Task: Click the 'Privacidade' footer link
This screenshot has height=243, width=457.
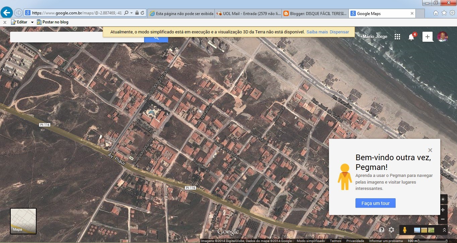Action: (355, 241)
